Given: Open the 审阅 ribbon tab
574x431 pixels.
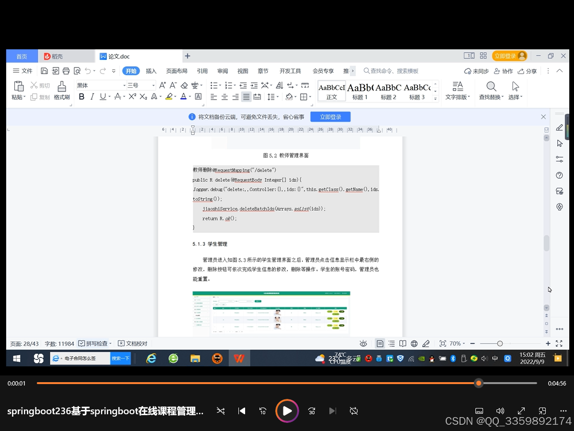Looking at the screenshot, I should tap(222, 70).
